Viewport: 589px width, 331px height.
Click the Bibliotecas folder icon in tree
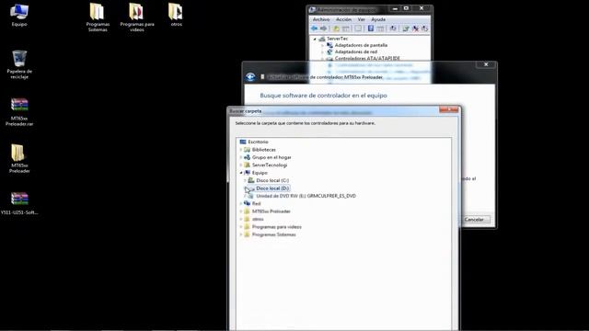coord(248,150)
